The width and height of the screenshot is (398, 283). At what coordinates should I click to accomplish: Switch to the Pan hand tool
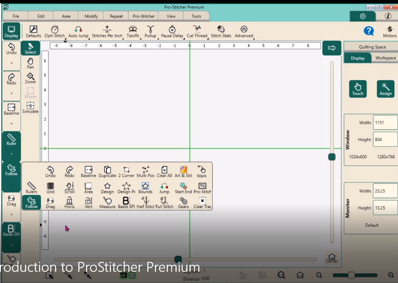coord(31,63)
